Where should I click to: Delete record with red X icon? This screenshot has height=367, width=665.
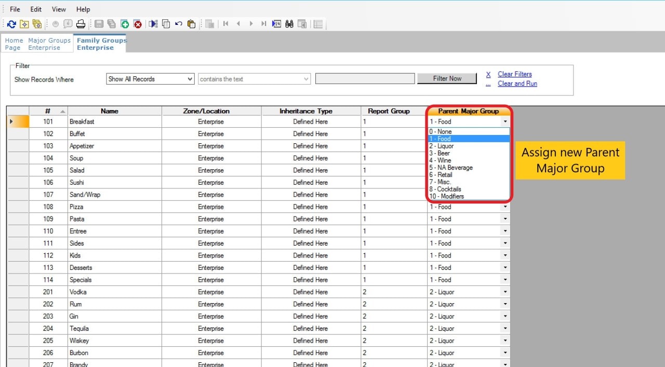coord(138,24)
